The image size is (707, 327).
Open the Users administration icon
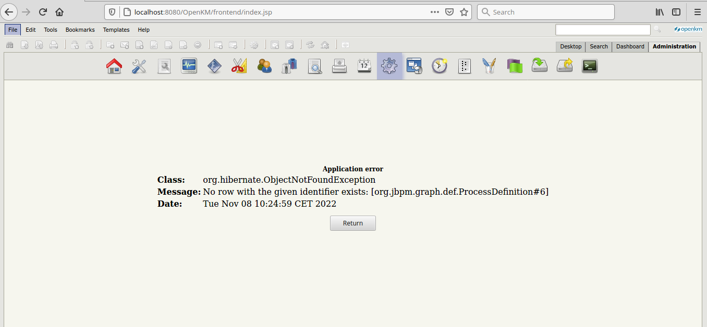tap(264, 66)
